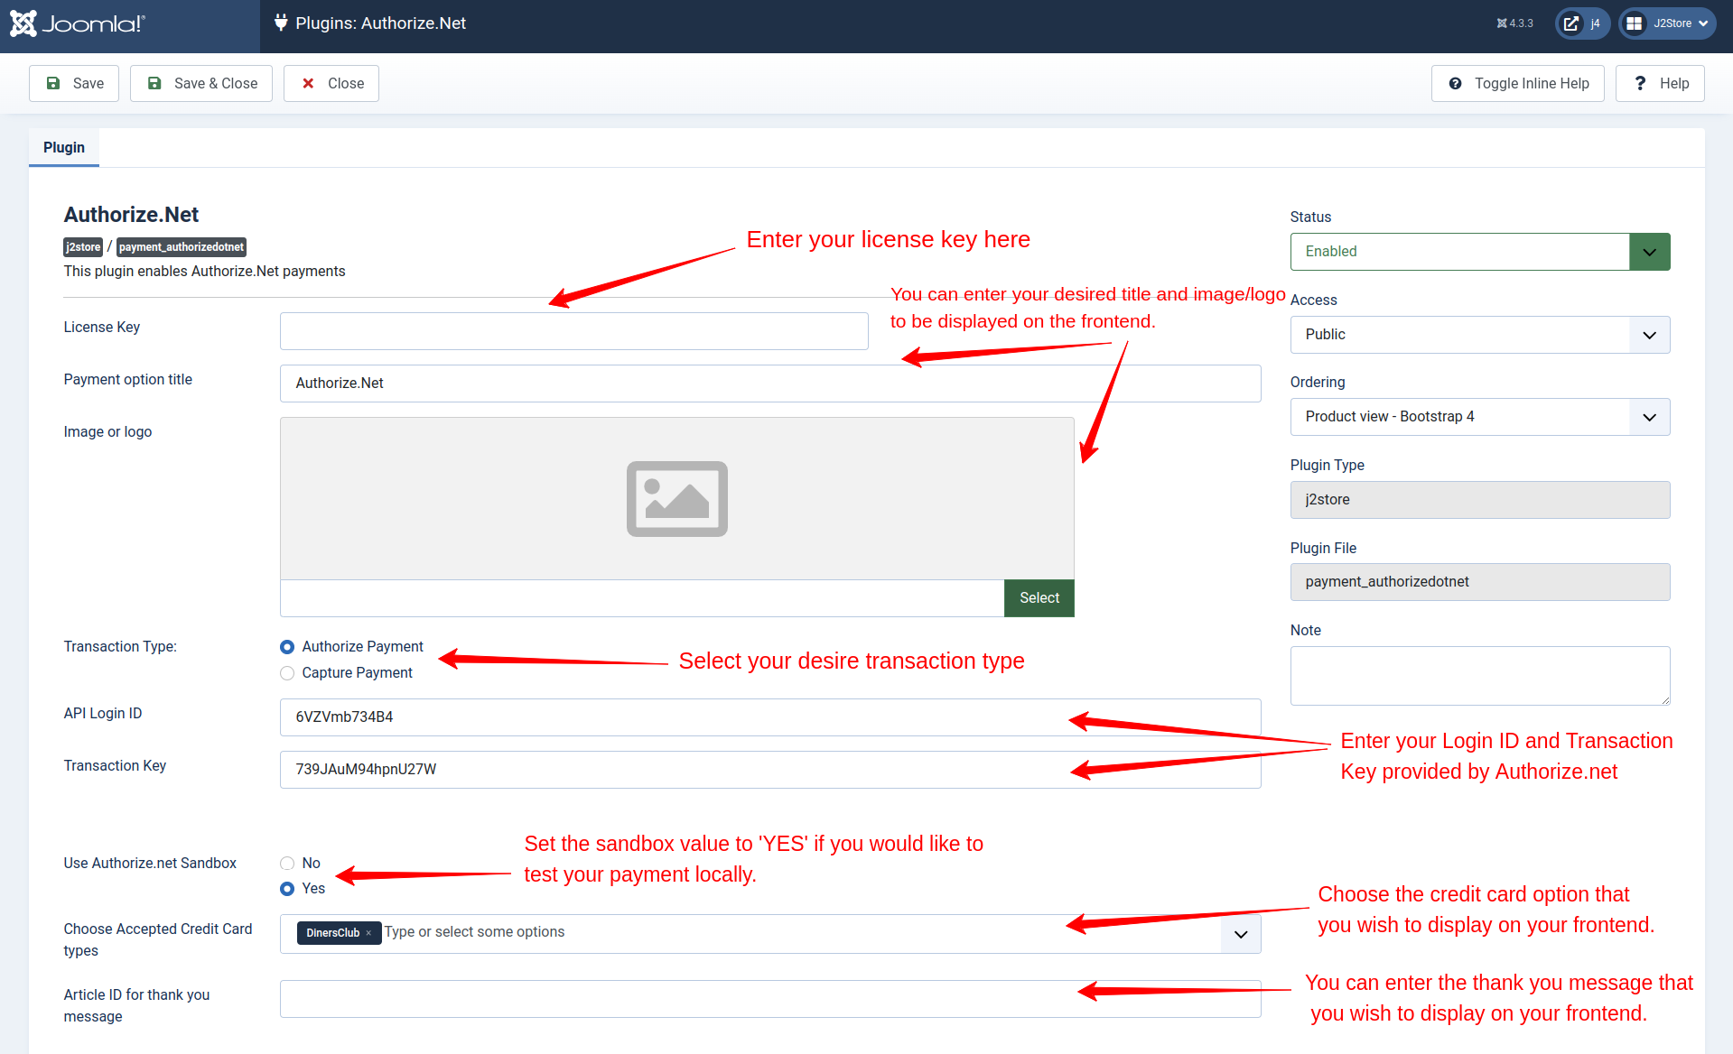Viewport: 1733px width, 1054px height.
Task: Click the License Key label
Action: pyautogui.click(x=102, y=328)
